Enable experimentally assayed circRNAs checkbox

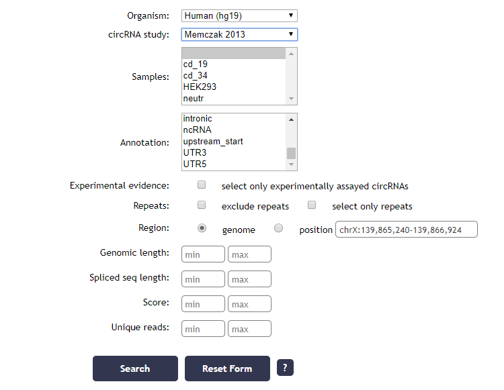[202, 185]
